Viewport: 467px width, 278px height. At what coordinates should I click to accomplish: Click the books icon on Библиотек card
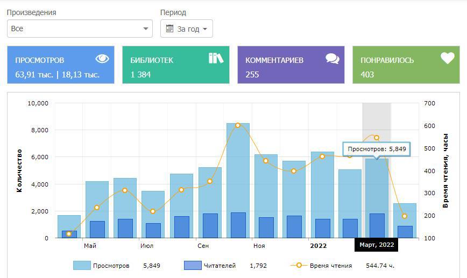coord(216,58)
